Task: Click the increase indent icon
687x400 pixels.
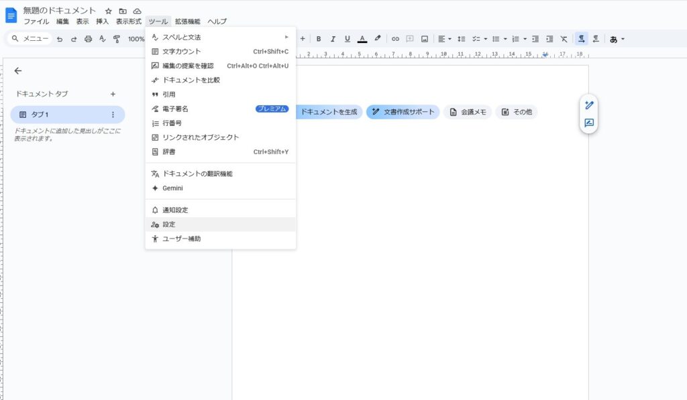Action: 549,39
